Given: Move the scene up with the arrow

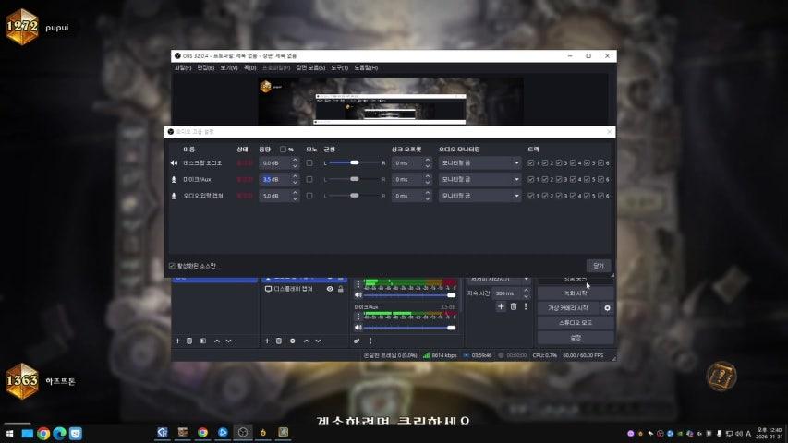Looking at the screenshot, I should point(217,341).
